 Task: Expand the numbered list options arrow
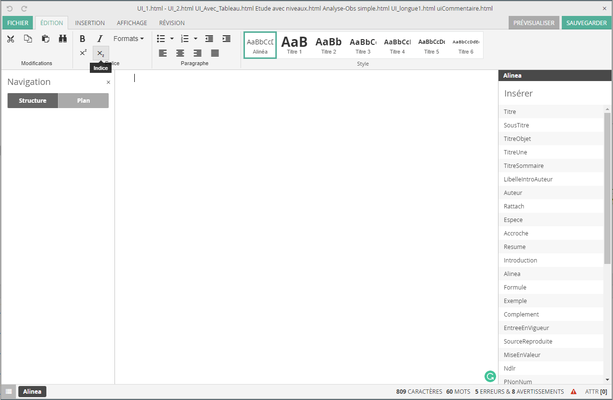tap(196, 39)
